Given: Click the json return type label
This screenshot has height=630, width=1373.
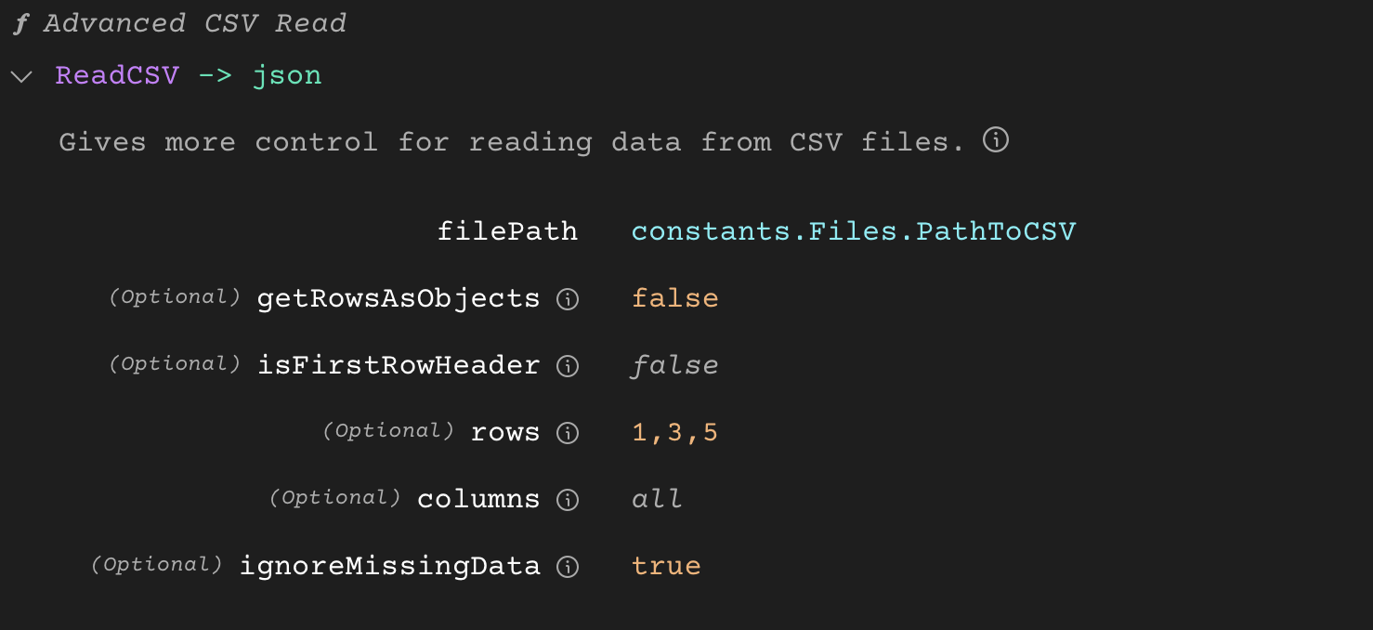Looking at the screenshot, I should click(287, 75).
